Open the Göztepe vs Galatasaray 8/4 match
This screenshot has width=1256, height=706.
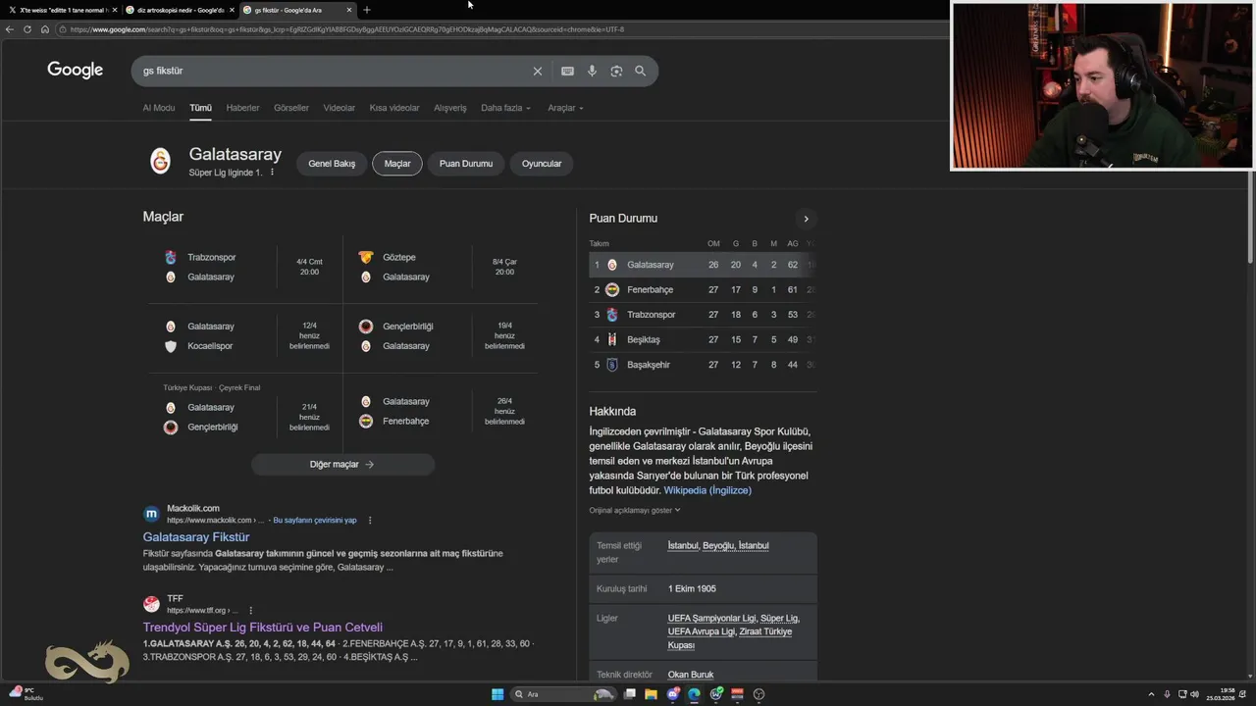click(x=441, y=267)
